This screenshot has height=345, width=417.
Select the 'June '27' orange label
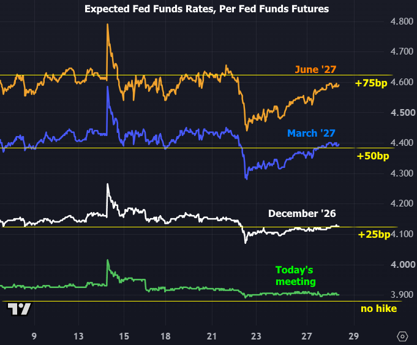(316, 69)
